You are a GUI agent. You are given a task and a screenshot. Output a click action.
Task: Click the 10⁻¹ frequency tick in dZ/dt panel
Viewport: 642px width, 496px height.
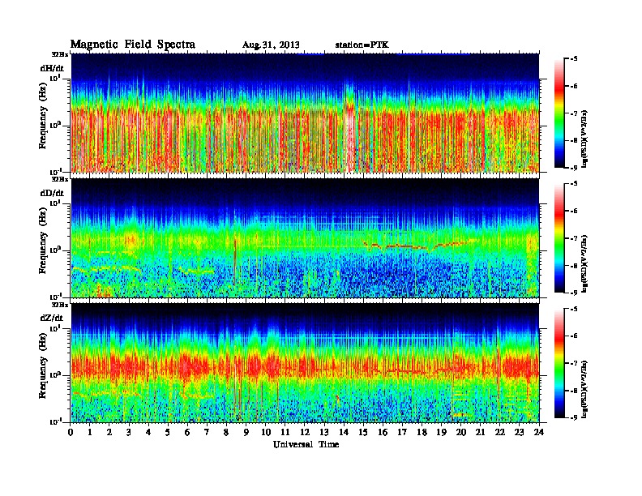(56, 422)
